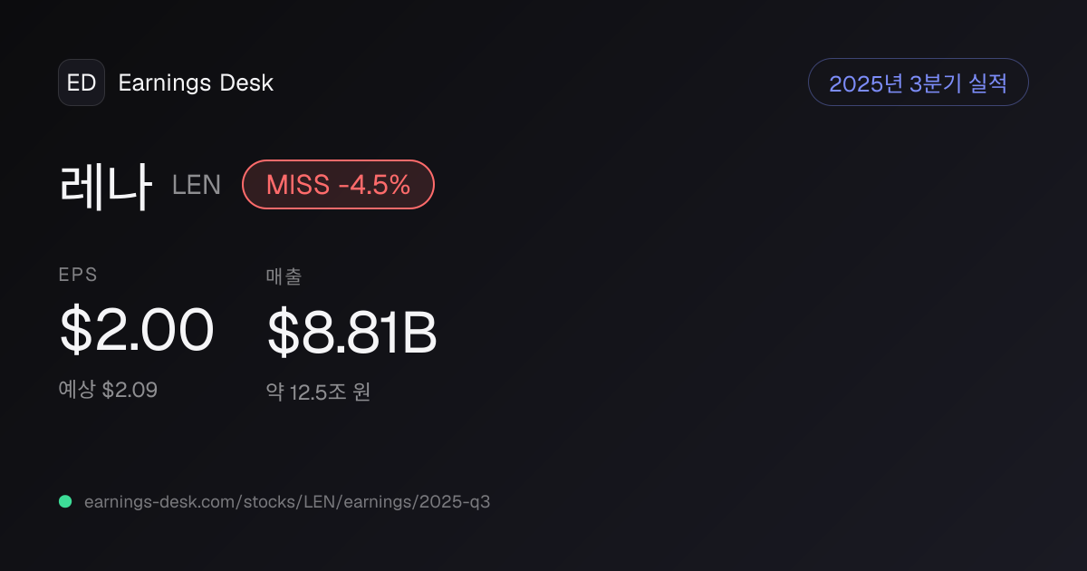
Task: Select the $2.00 EPS value
Action: tap(137, 330)
